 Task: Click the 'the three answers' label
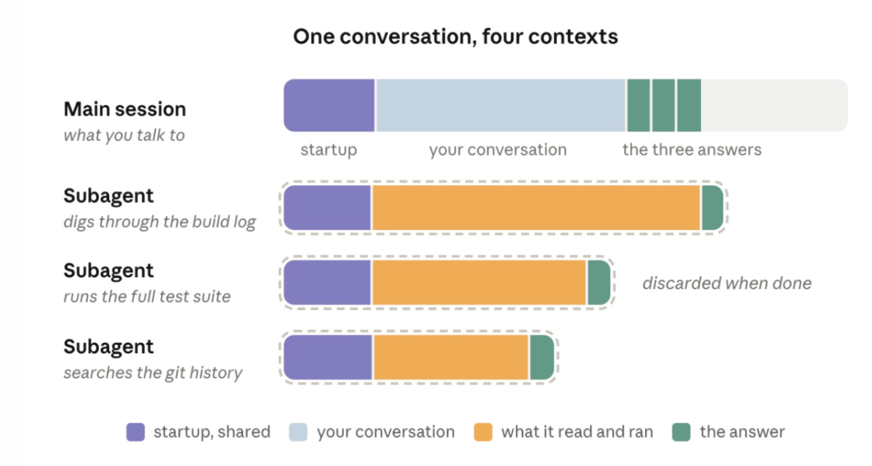tap(692, 149)
